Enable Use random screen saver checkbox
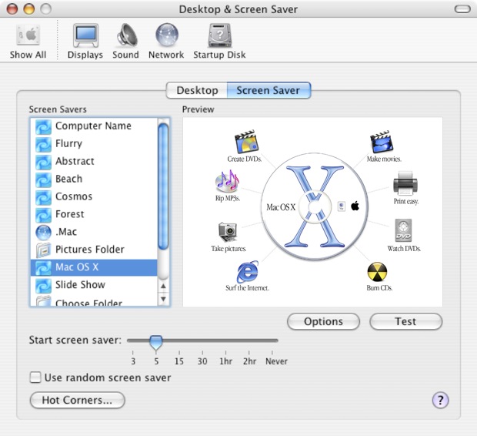The width and height of the screenshot is (477, 436). click(x=35, y=377)
